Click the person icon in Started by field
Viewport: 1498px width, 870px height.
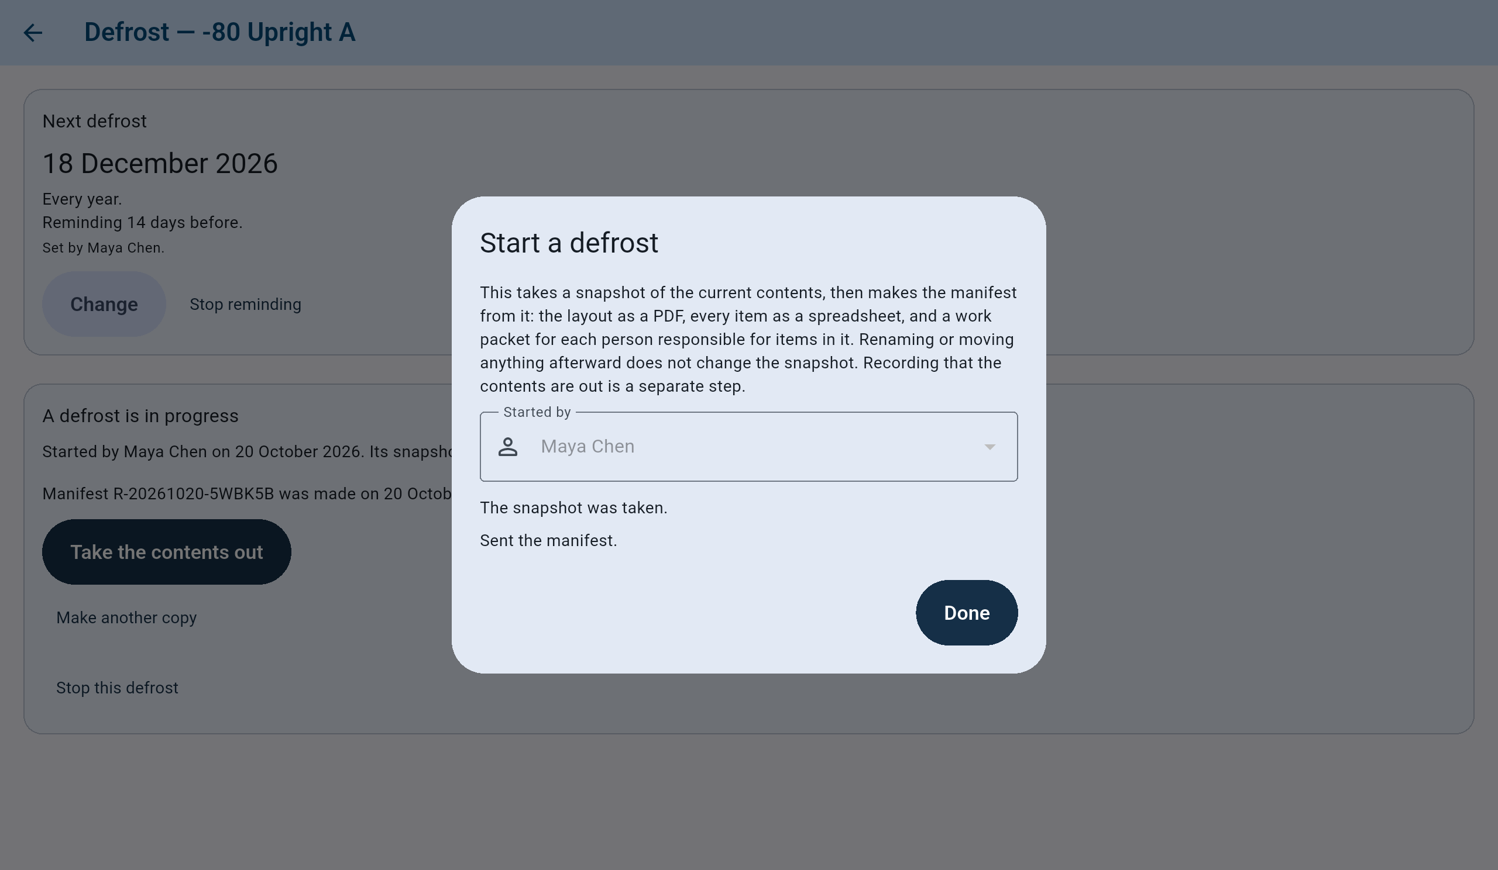[x=508, y=447]
